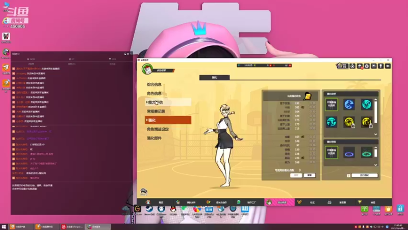This screenshot has height=230, width=408.
Task: Open the gear settings icon in game toolbar
Action: (367, 66)
